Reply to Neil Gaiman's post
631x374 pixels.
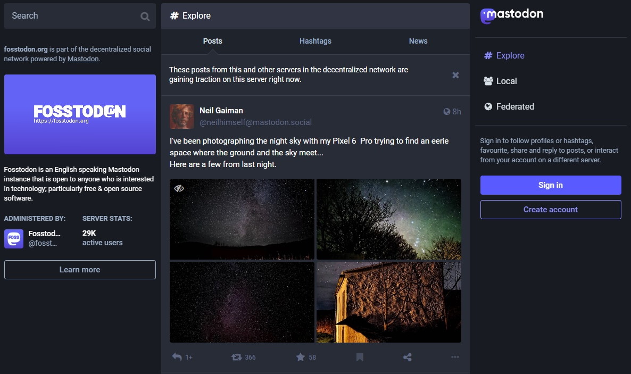(x=177, y=356)
